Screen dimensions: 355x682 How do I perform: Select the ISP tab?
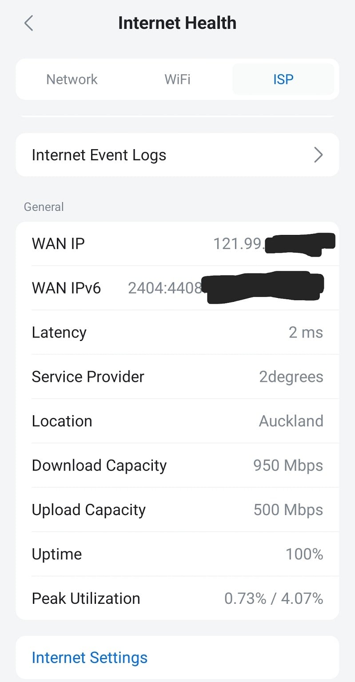point(283,79)
